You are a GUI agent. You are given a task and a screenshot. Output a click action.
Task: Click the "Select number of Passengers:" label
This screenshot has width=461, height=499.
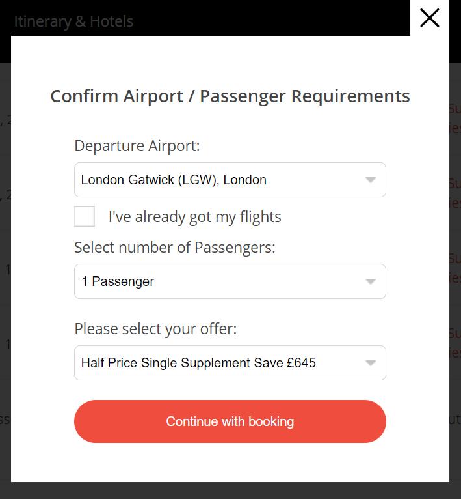[x=174, y=248]
